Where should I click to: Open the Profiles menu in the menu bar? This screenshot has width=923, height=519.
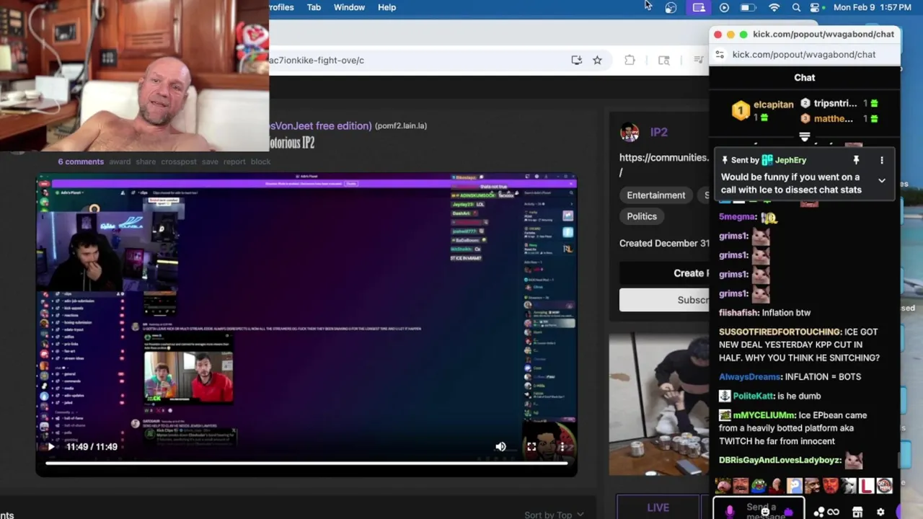click(282, 7)
